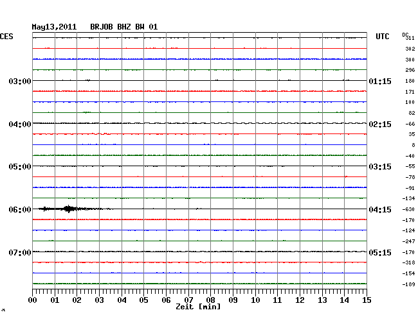Click the DC offset value 300
The width and height of the screenshot is (418, 317).
coord(410,60)
